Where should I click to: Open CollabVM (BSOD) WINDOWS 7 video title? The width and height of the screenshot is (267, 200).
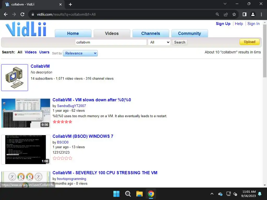(83, 136)
